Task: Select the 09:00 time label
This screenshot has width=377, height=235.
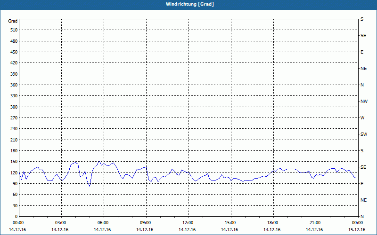Action: pos(145,223)
